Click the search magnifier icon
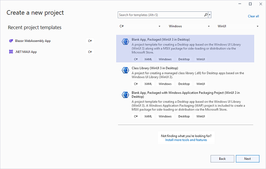Viewport: 266px width, 169px height. (206, 15)
